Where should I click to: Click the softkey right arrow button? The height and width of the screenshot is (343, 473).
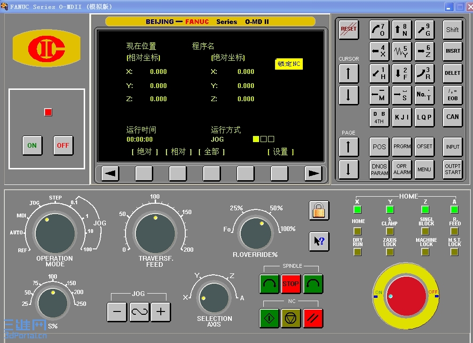313,173
